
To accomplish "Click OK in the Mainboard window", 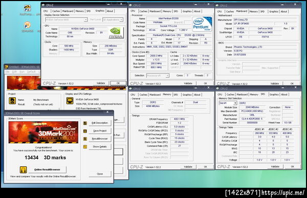I will pyautogui.click(x=292, y=83).
